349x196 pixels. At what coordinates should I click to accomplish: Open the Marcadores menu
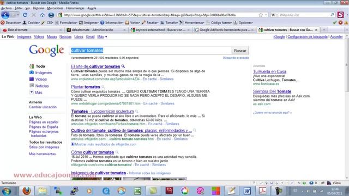(55, 8)
